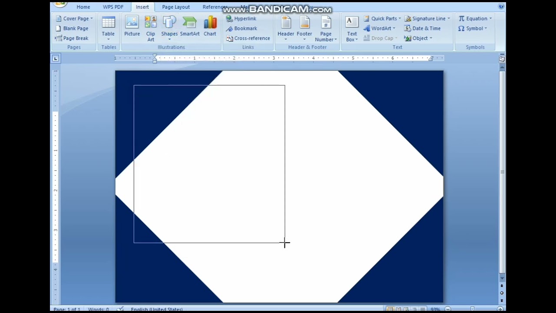Go to previous page browse button
This screenshot has height=313, width=556.
502,286
